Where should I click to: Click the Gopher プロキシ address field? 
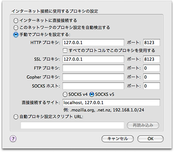(x=93, y=77)
